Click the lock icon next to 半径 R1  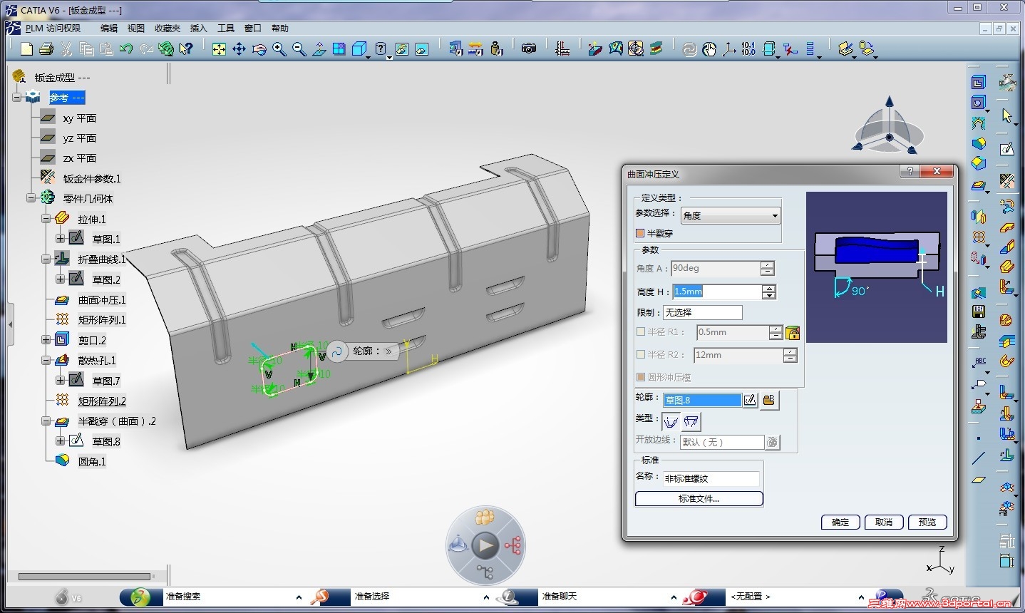pyautogui.click(x=793, y=332)
